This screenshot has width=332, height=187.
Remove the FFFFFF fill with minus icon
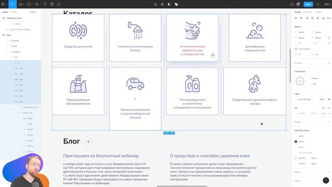(329, 113)
